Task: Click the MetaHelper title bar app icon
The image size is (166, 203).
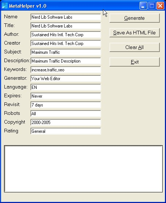Action: pyautogui.click(x=4, y=6)
